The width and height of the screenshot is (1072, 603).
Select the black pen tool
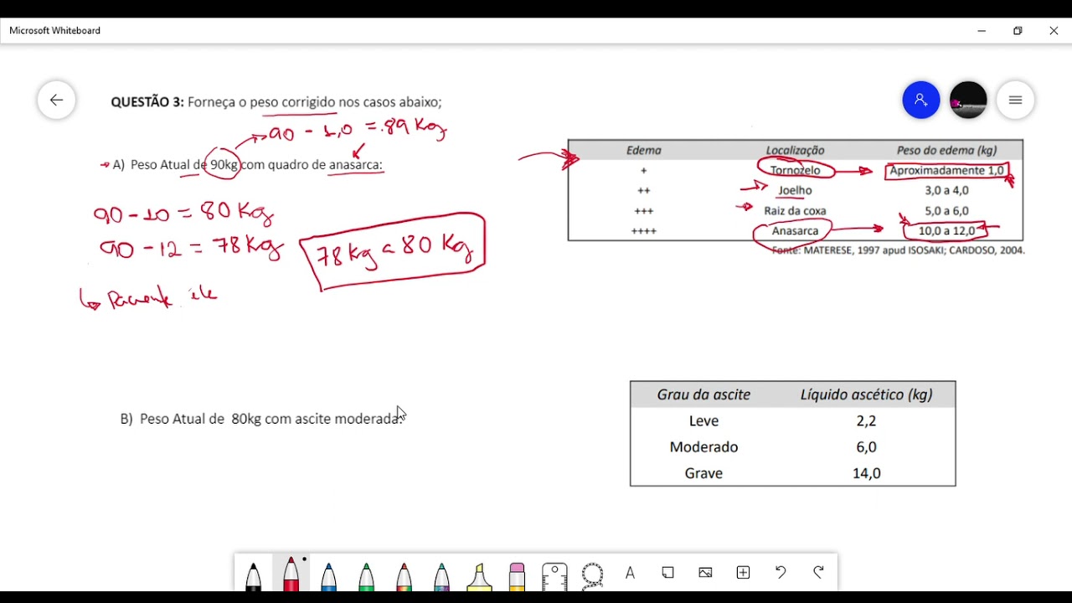click(x=253, y=575)
